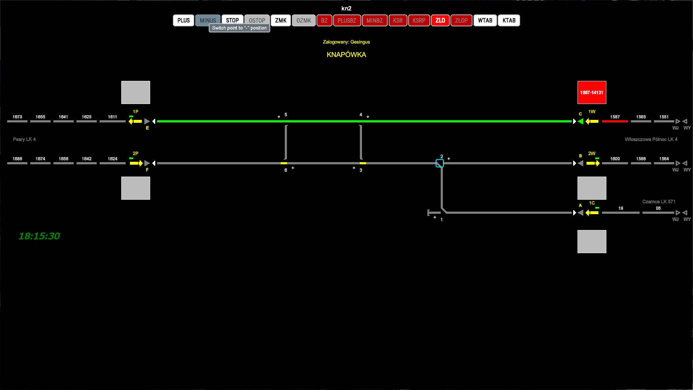
Task: Click the red occupied block segment 1587
Action: point(615,121)
